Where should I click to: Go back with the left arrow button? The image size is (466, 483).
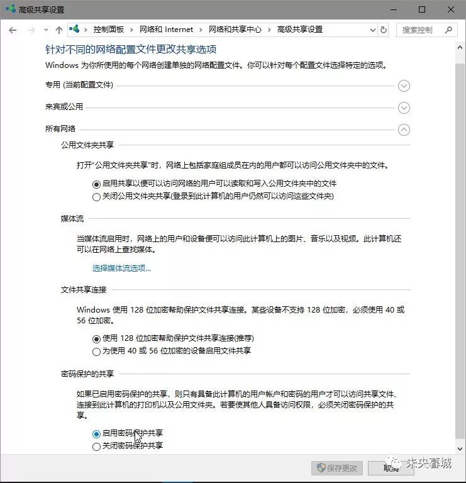[13, 30]
